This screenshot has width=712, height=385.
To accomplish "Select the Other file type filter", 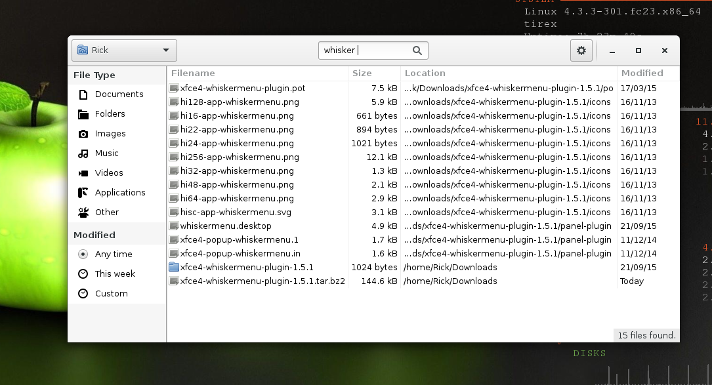I will [x=106, y=213].
